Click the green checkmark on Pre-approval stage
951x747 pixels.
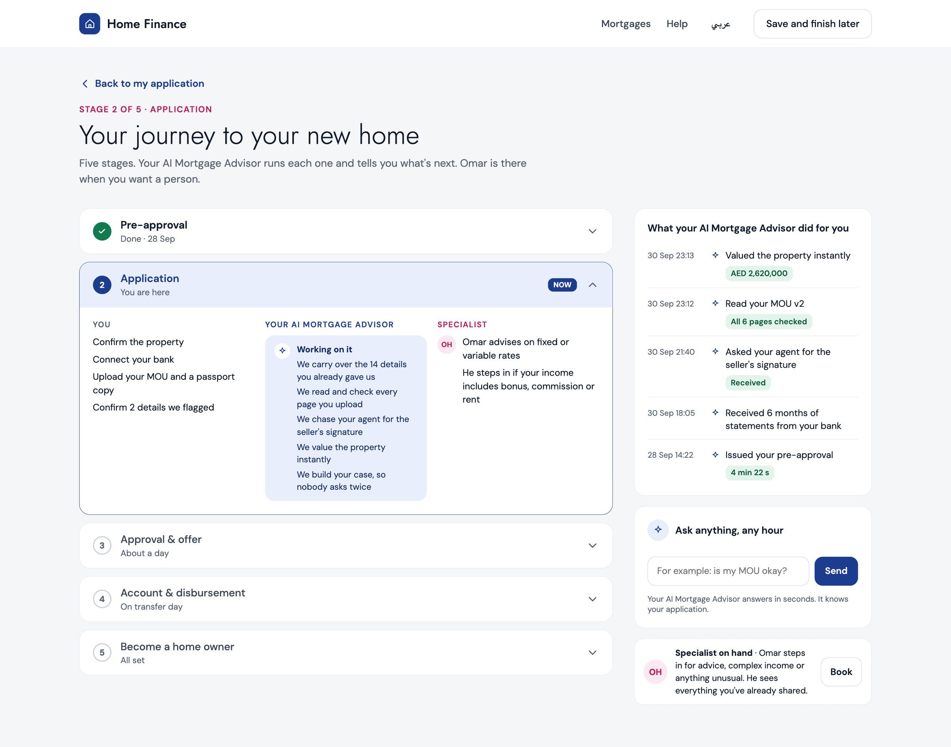tap(102, 231)
